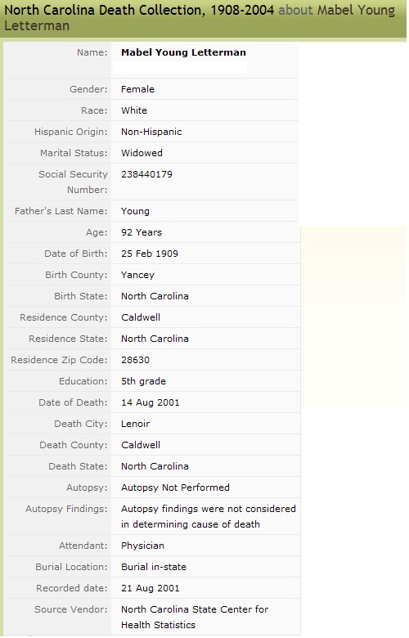
Task: Select the Father's Last Name value Young
Action: 135,211
